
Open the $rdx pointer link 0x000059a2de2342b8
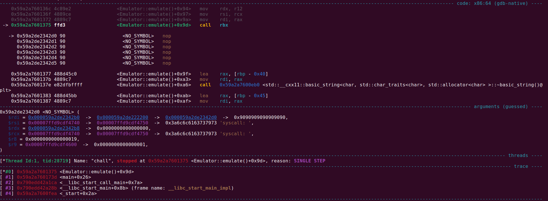[x=54, y=128]
